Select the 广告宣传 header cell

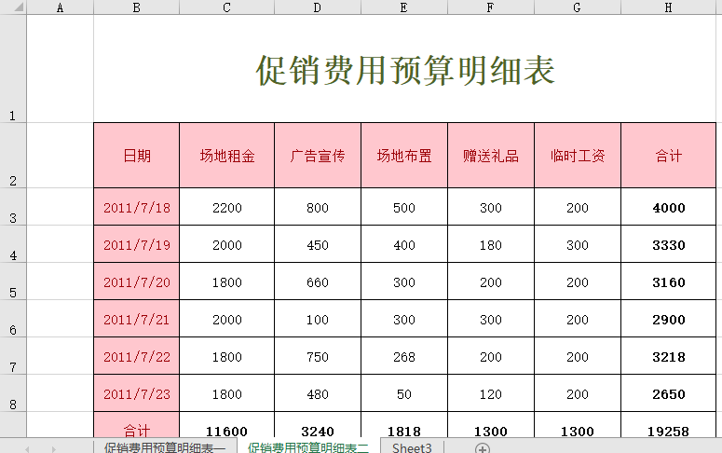click(317, 156)
